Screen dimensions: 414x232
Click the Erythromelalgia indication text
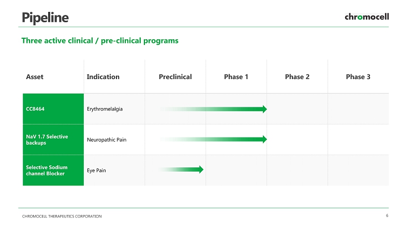(105, 109)
